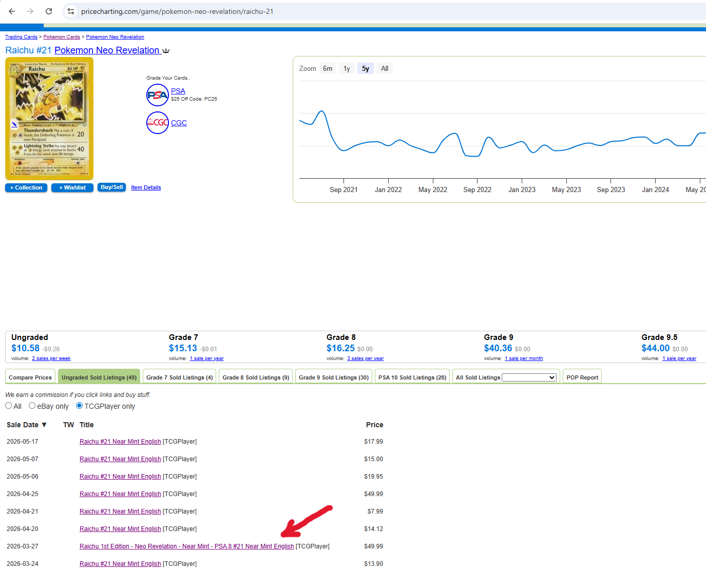Click the browser back arrow

pyautogui.click(x=12, y=11)
